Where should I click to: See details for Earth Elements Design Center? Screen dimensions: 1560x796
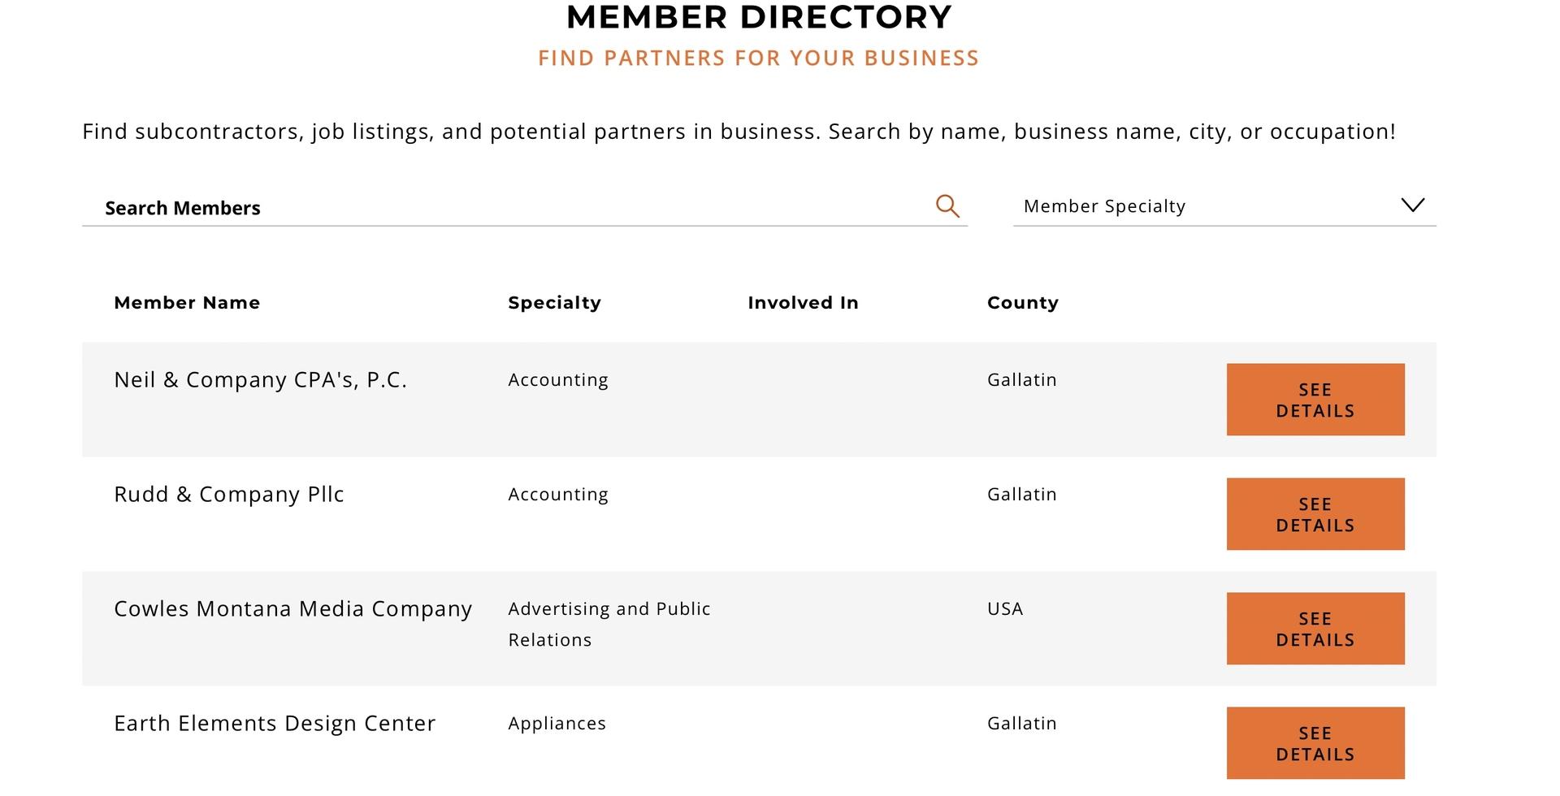(1315, 743)
